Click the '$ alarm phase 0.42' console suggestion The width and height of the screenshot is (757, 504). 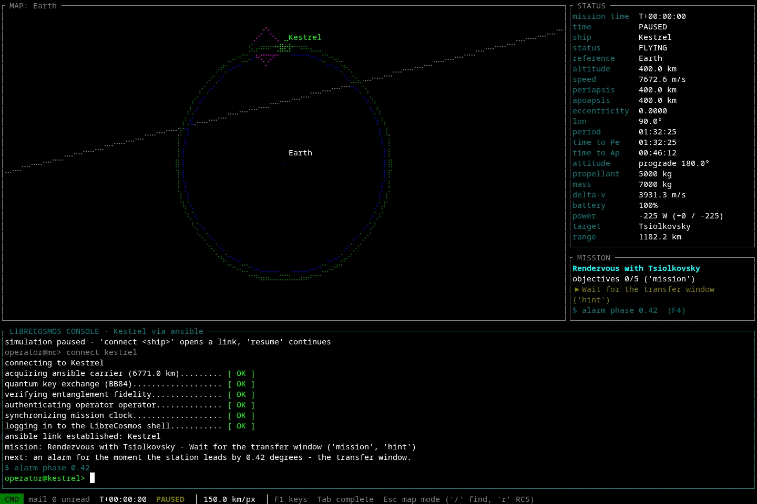47,468
